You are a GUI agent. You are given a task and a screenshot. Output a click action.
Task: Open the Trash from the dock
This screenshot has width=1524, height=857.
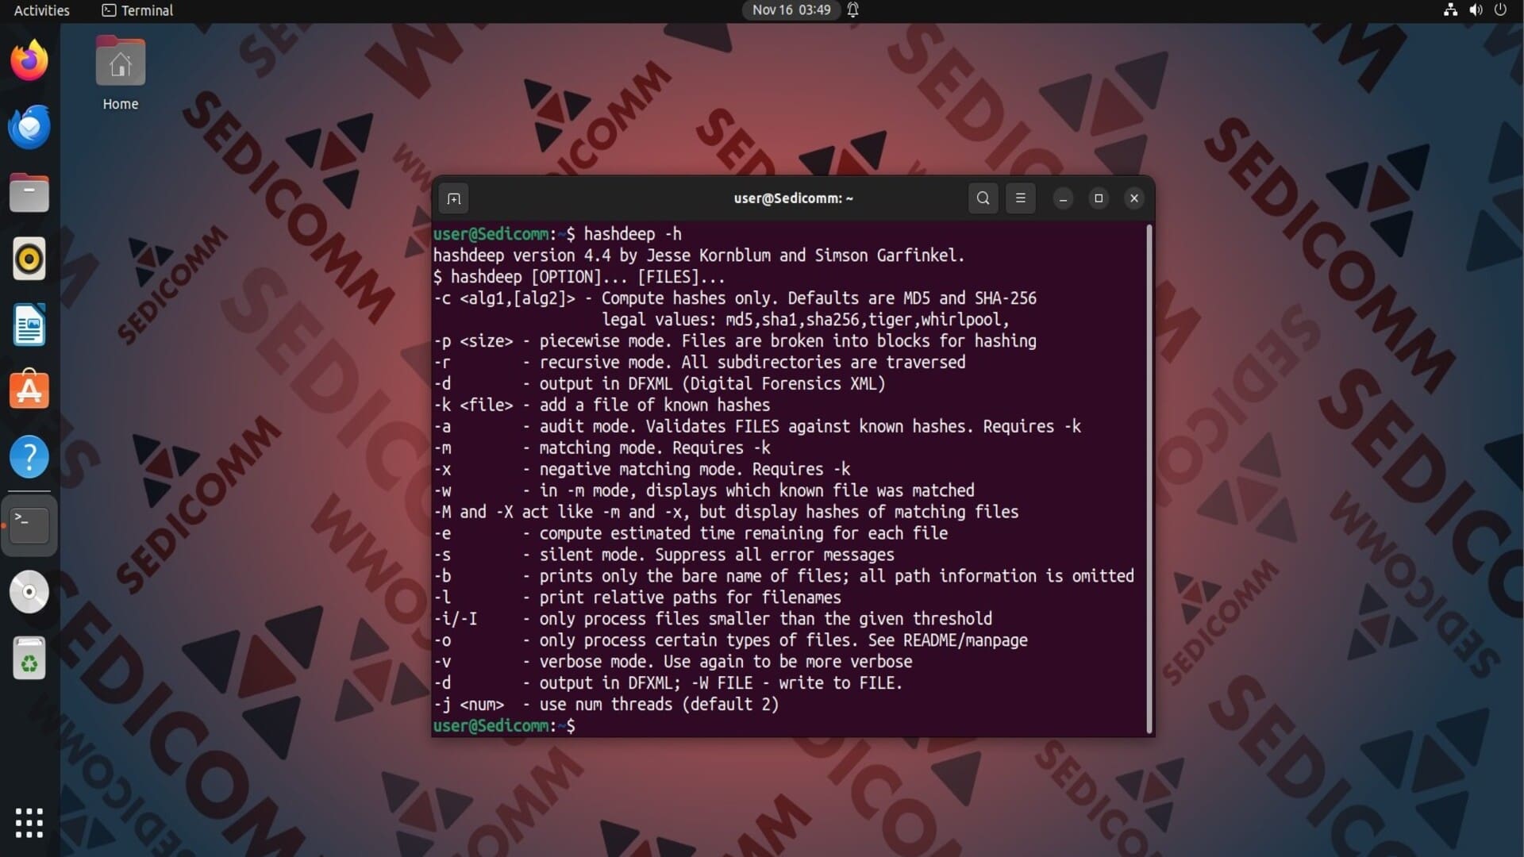pos(29,659)
